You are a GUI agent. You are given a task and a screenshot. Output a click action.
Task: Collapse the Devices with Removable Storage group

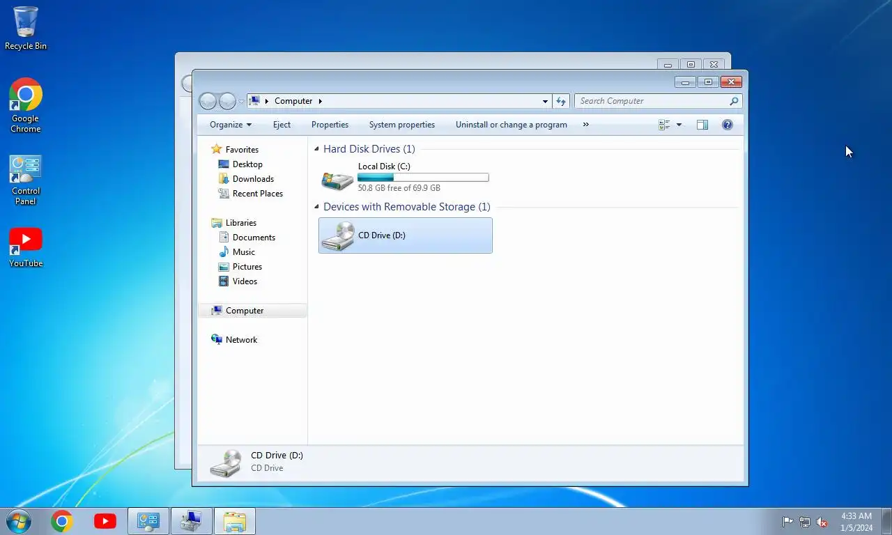[317, 207]
